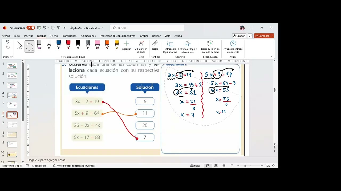Select the arrow Select objects tool
The width and height of the screenshot is (341, 191).
[x=19, y=46]
